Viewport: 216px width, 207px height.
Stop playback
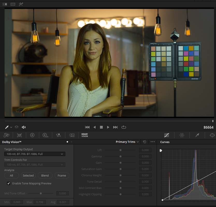[101, 127]
